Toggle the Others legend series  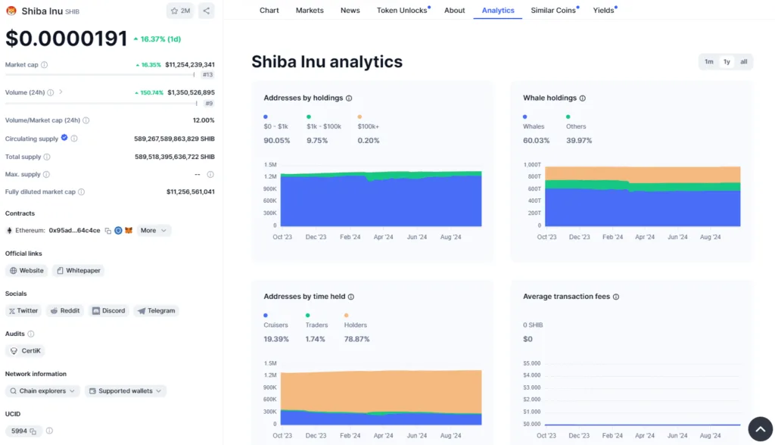click(x=576, y=122)
